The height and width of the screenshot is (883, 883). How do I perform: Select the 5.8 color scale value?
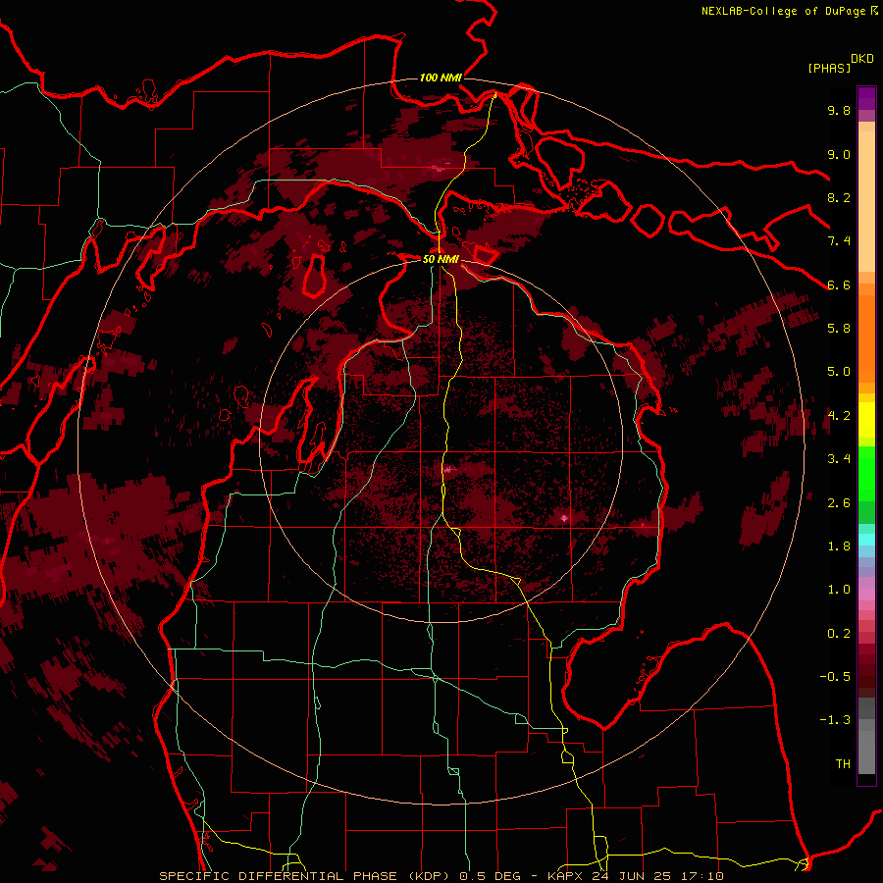[839, 328]
